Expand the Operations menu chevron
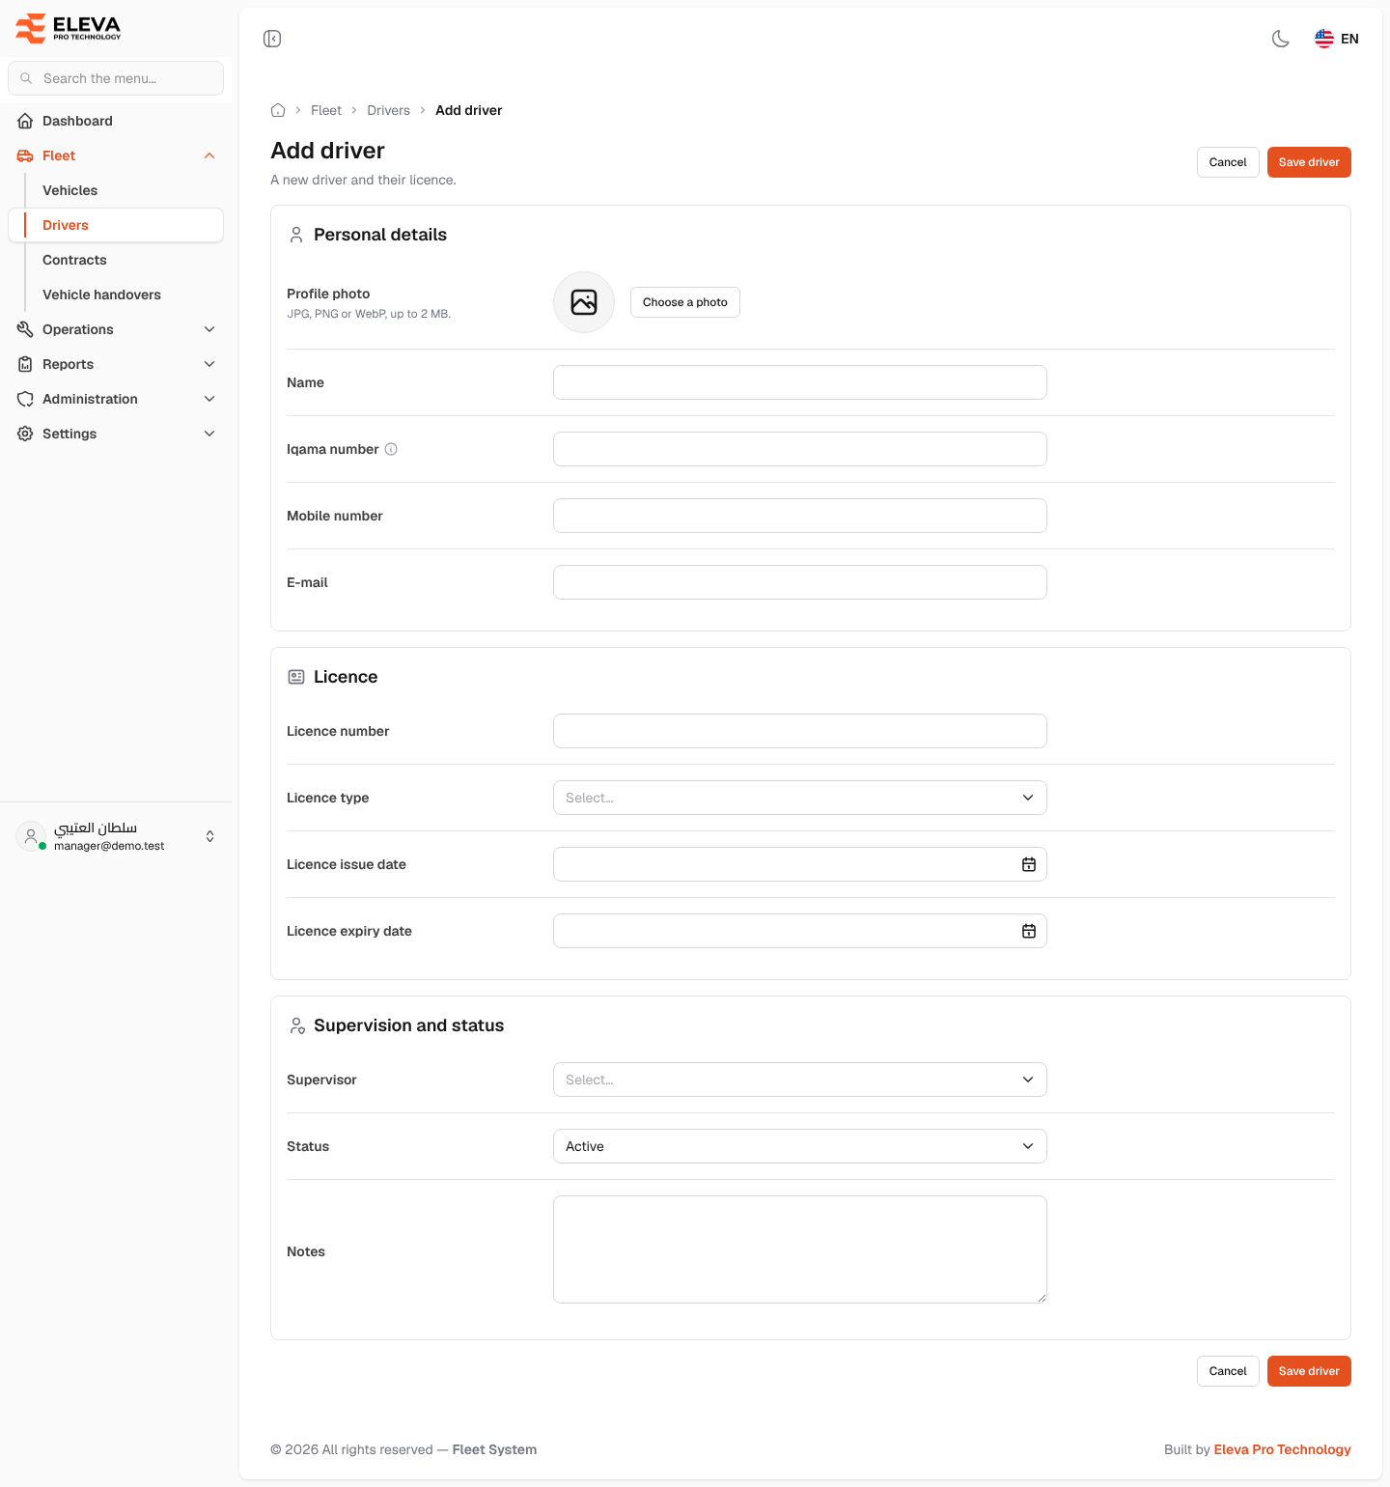 (x=209, y=329)
